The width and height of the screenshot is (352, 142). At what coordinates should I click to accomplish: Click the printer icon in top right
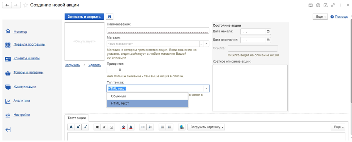coord(318,5)
